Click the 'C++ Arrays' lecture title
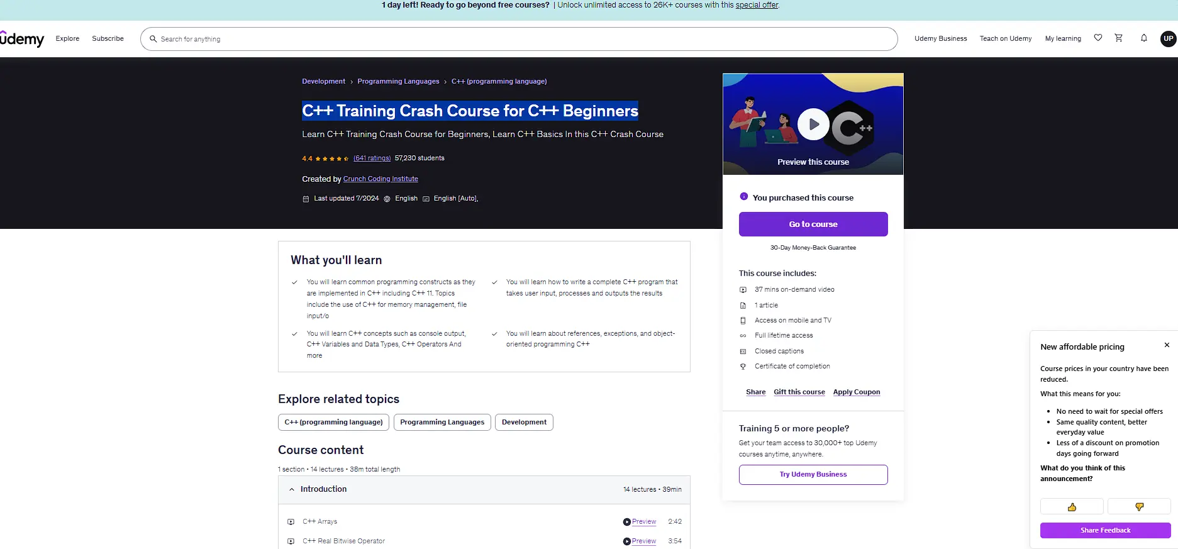Screen dimensions: 1178x549 pos(320,522)
